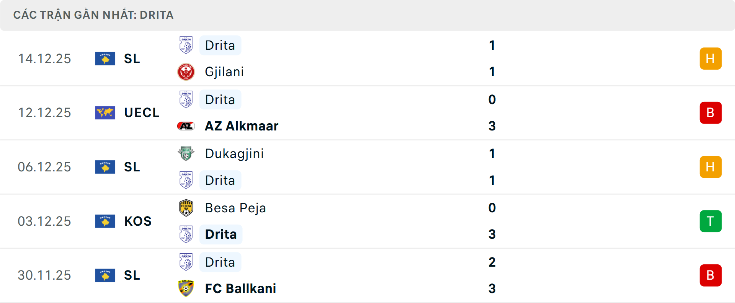Click the draw badge for Gjilani match
Image resolution: width=735 pixels, height=303 pixels.
710,59
